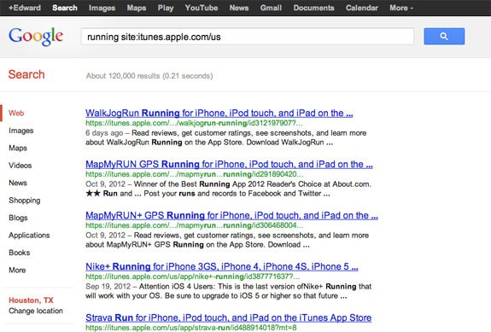Filter results by News in sidebar
Viewport: 491px width, 332px height.
(18, 183)
